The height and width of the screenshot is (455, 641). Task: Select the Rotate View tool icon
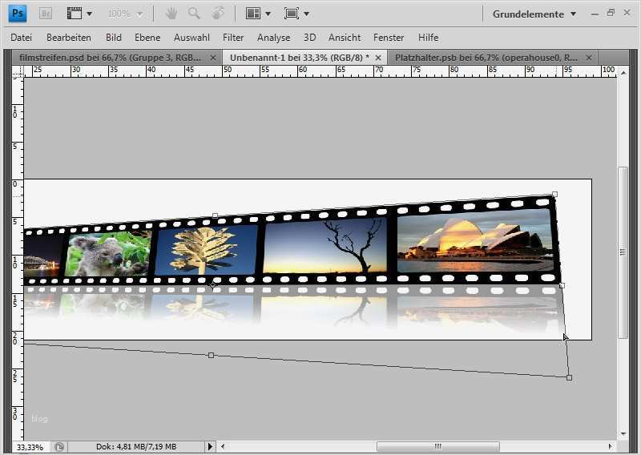pos(218,14)
